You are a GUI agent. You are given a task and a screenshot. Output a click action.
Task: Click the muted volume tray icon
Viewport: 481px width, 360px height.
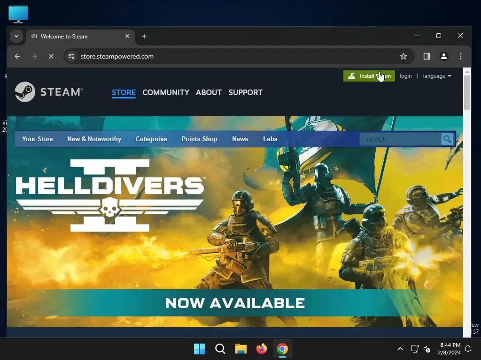[x=427, y=349]
